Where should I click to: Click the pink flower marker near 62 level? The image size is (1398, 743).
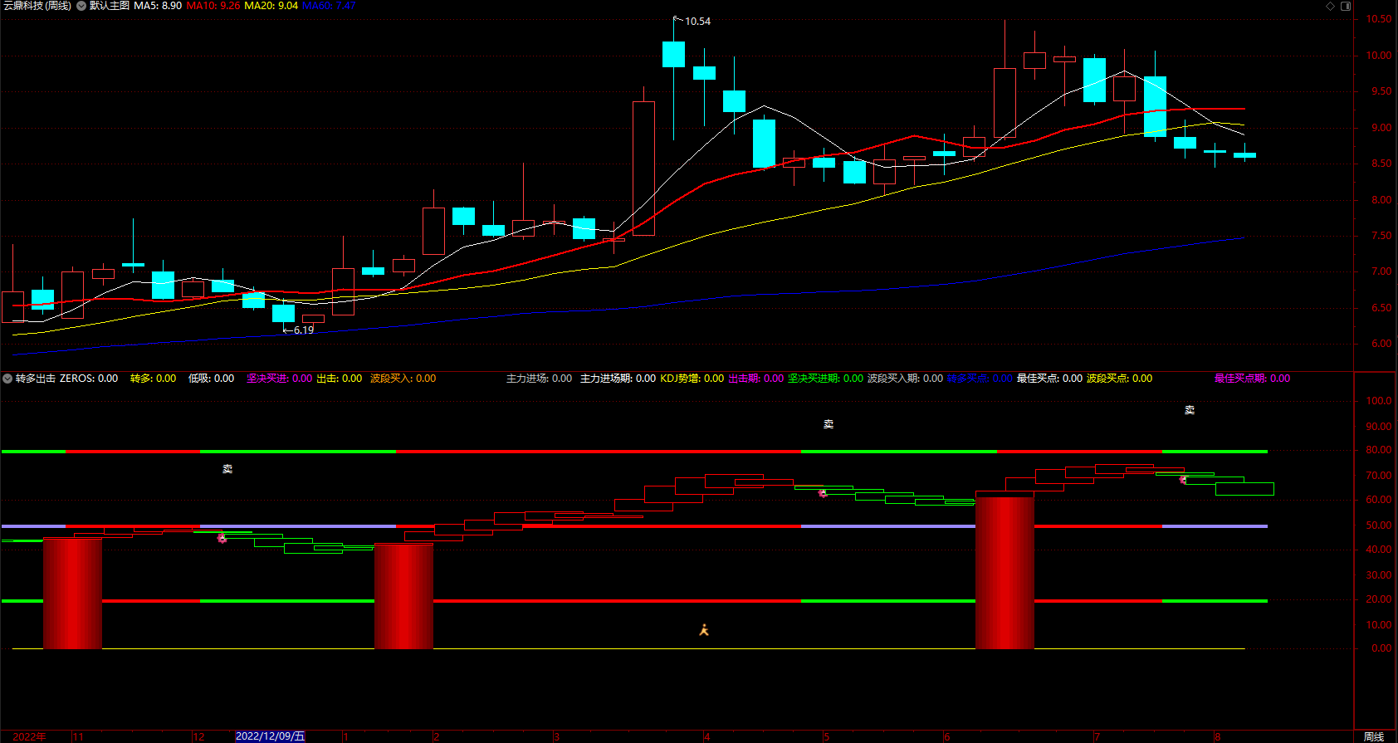coord(823,493)
